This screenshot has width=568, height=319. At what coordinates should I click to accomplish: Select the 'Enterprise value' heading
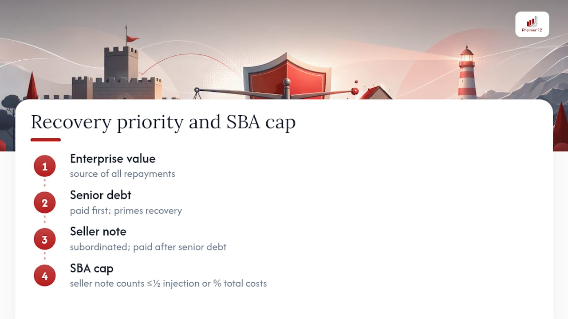point(113,159)
